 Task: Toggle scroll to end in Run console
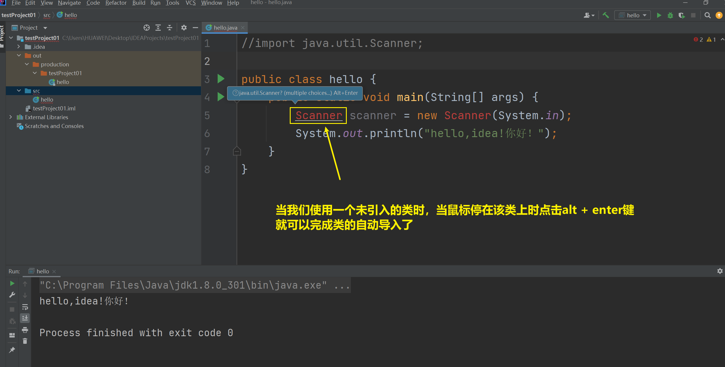(25, 318)
